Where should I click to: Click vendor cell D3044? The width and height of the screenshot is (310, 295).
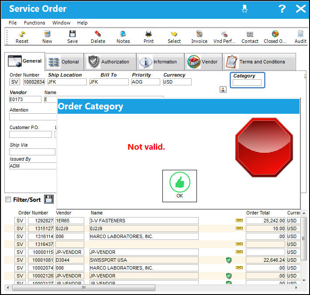point(70,260)
